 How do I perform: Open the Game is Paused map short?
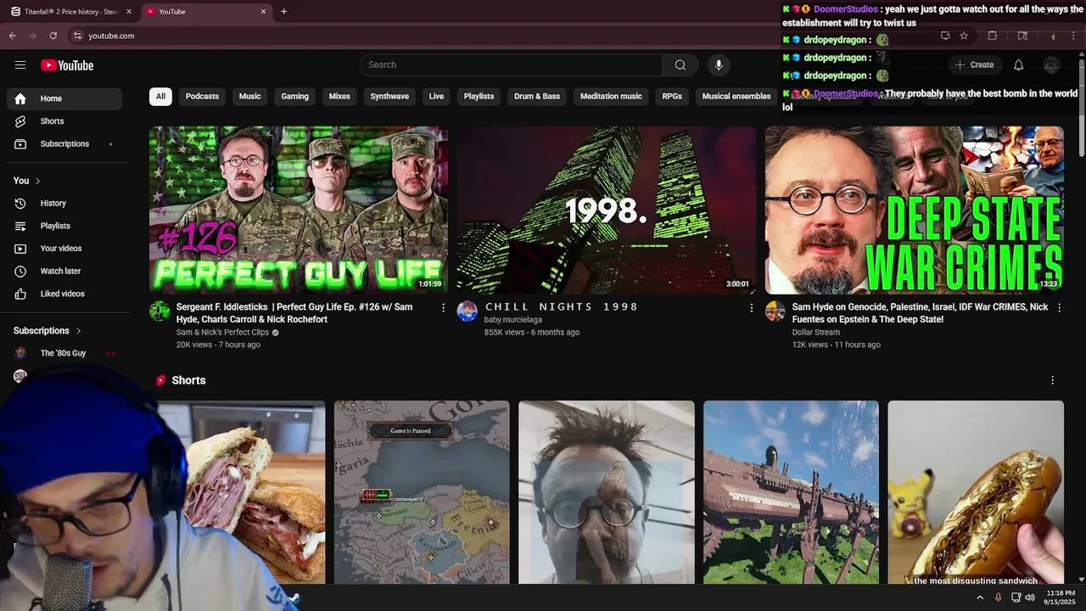(x=422, y=492)
